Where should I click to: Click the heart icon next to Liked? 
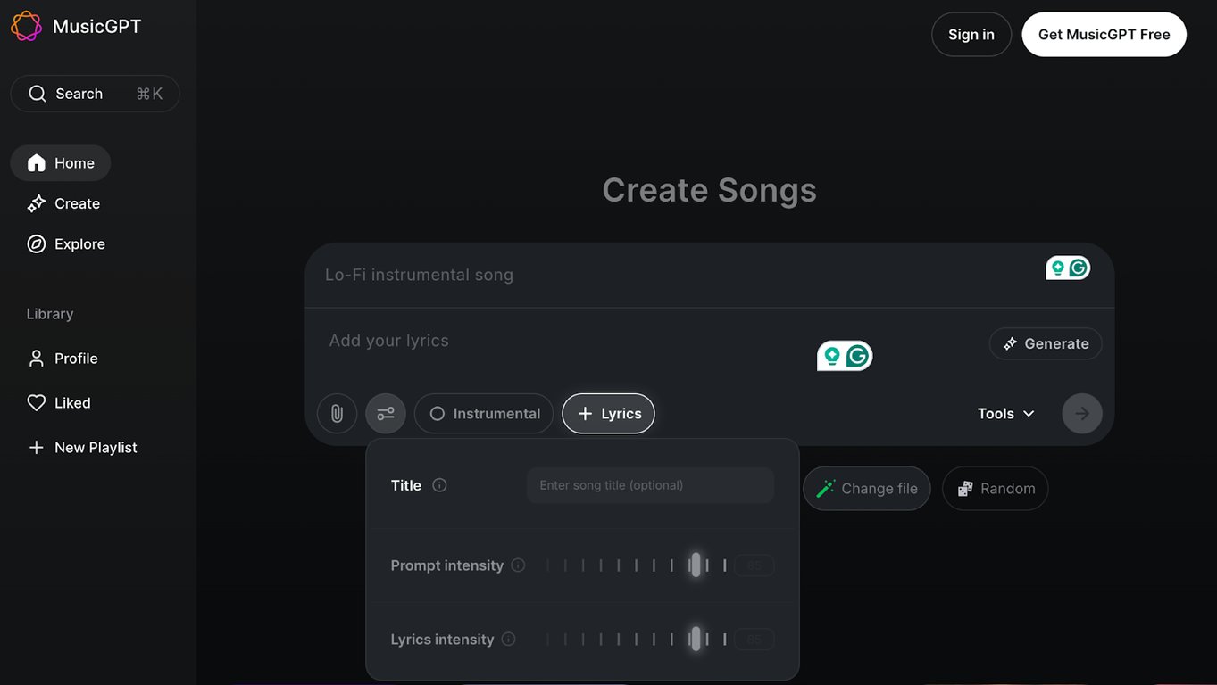(x=36, y=402)
